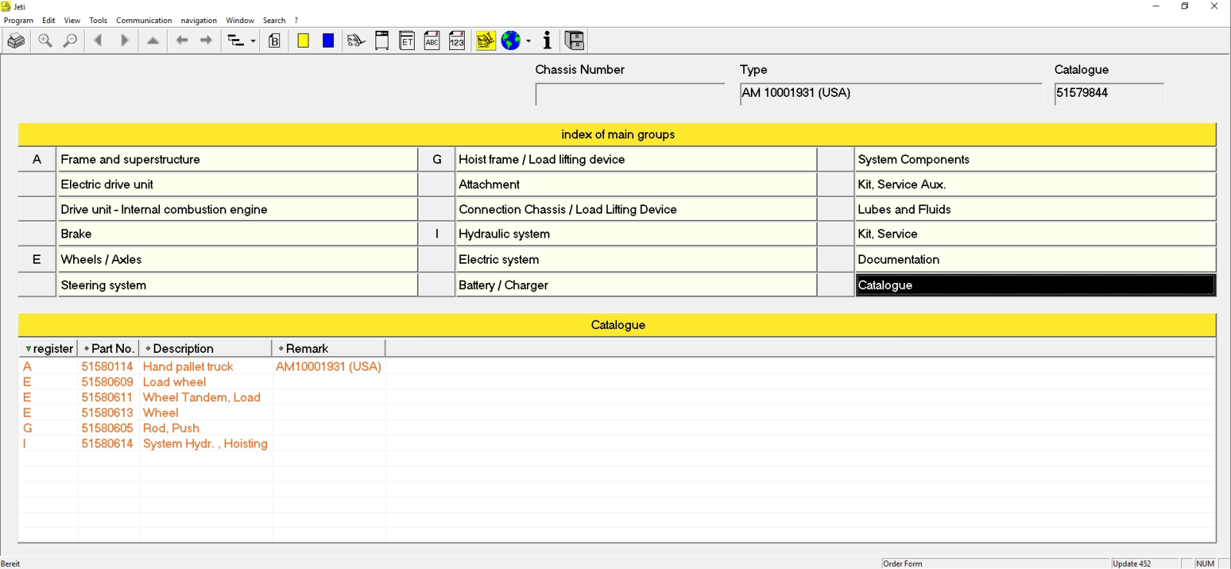Select Electric system group
The height and width of the screenshot is (569, 1231).
point(636,259)
